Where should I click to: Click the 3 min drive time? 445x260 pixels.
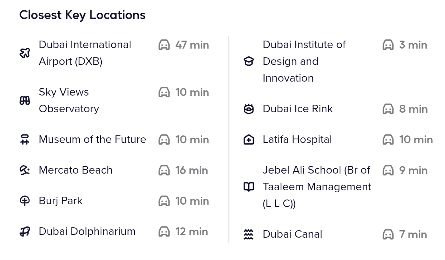coord(413,45)
